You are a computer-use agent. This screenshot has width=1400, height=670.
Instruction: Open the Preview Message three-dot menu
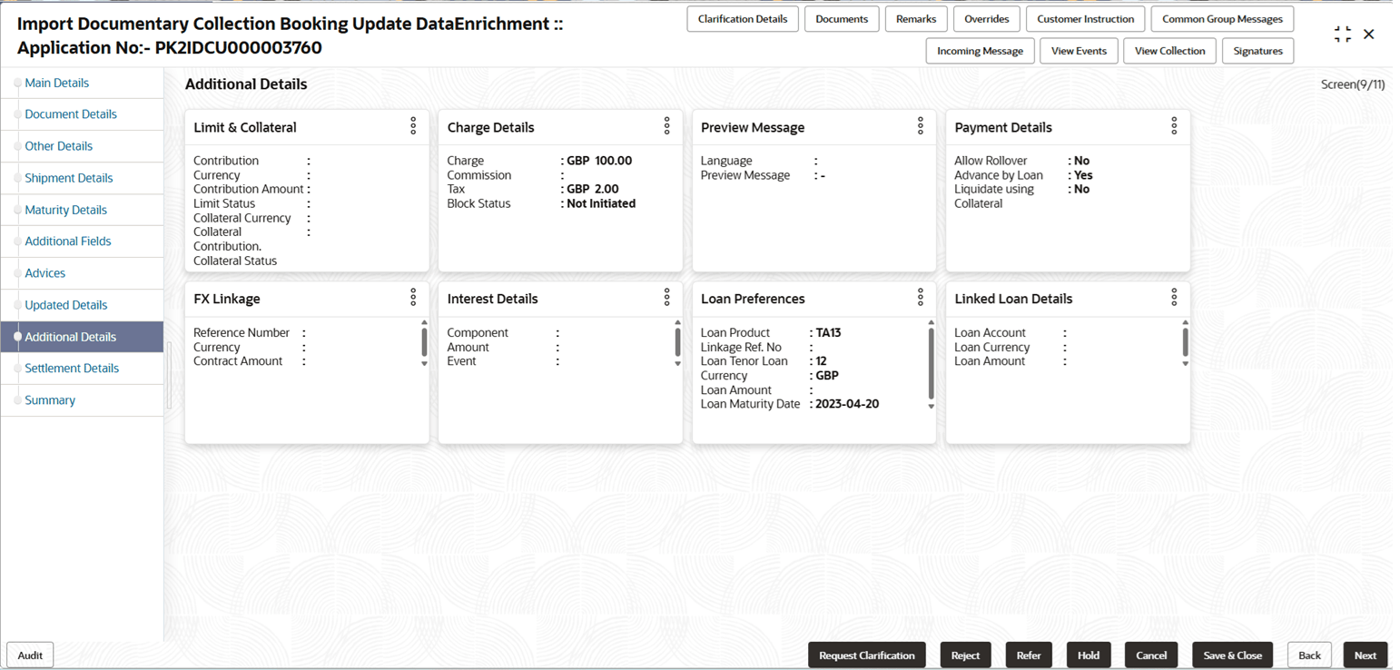[x=921, y=126]
